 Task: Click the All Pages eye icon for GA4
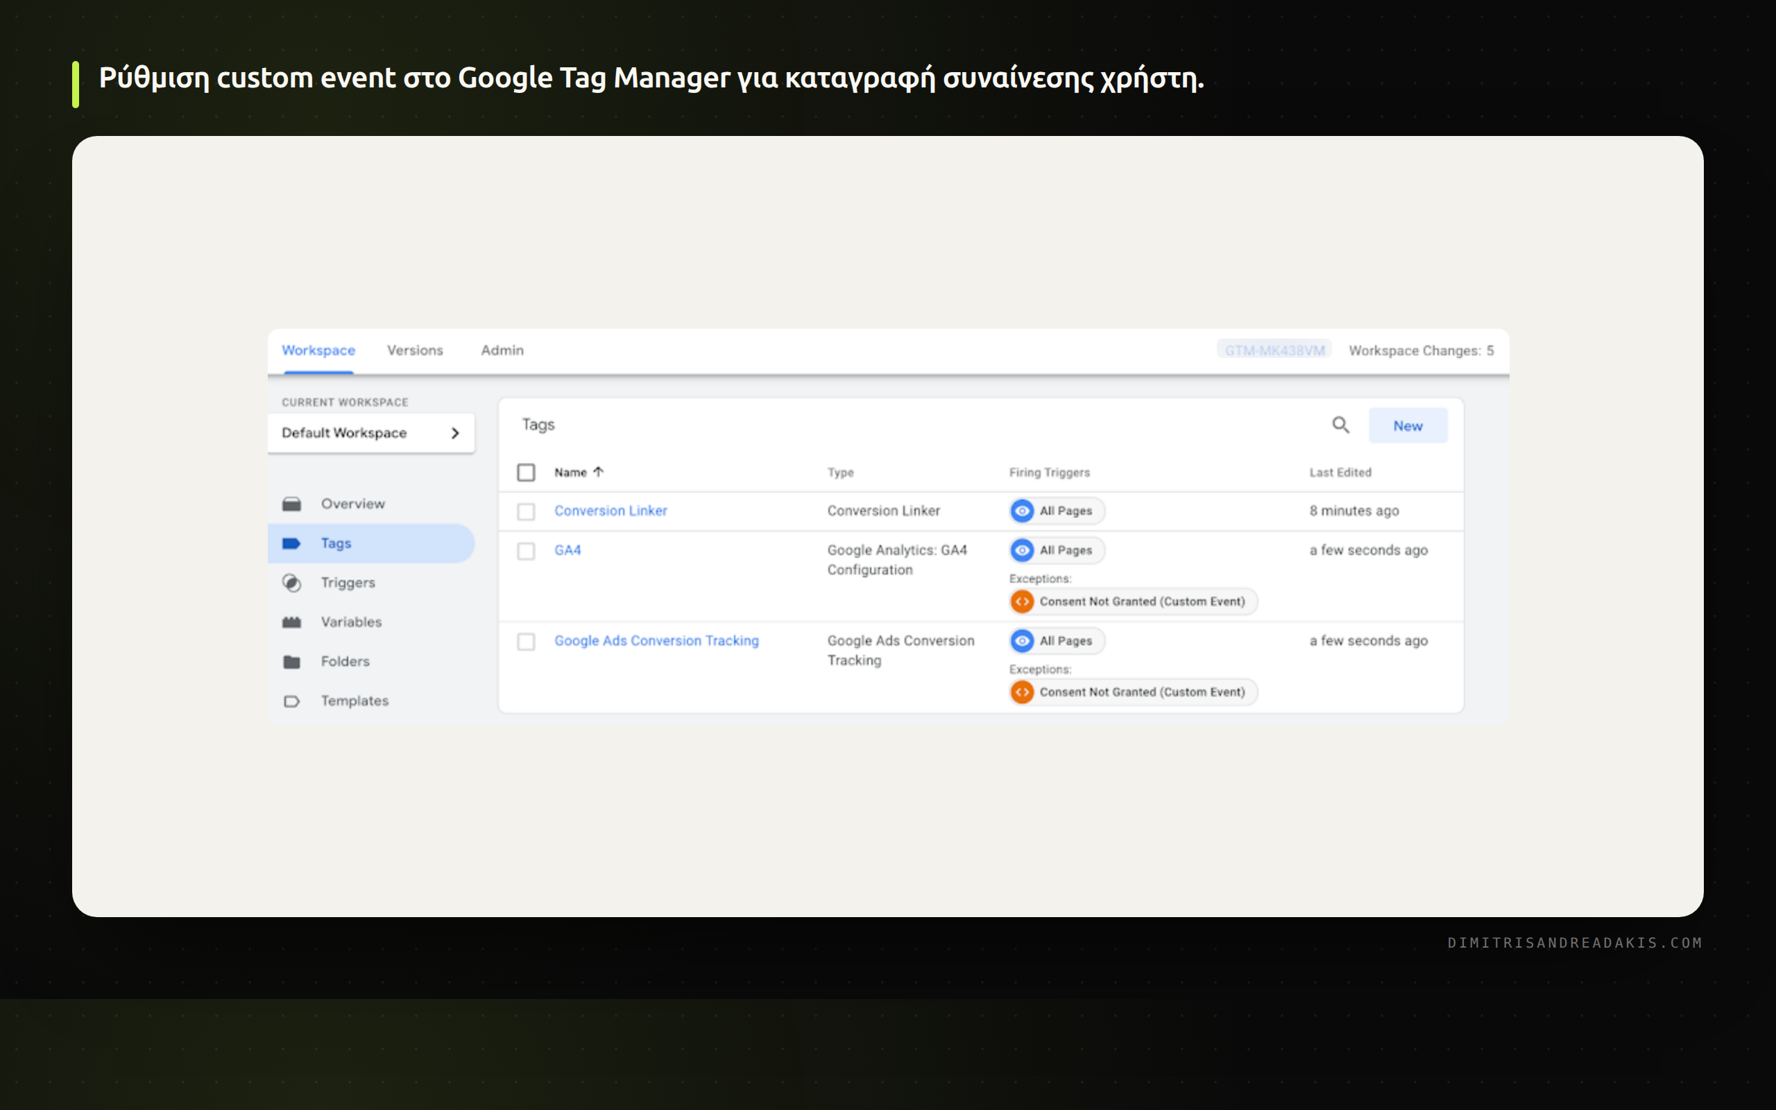pyautogui.click(x=1022, y=551)
